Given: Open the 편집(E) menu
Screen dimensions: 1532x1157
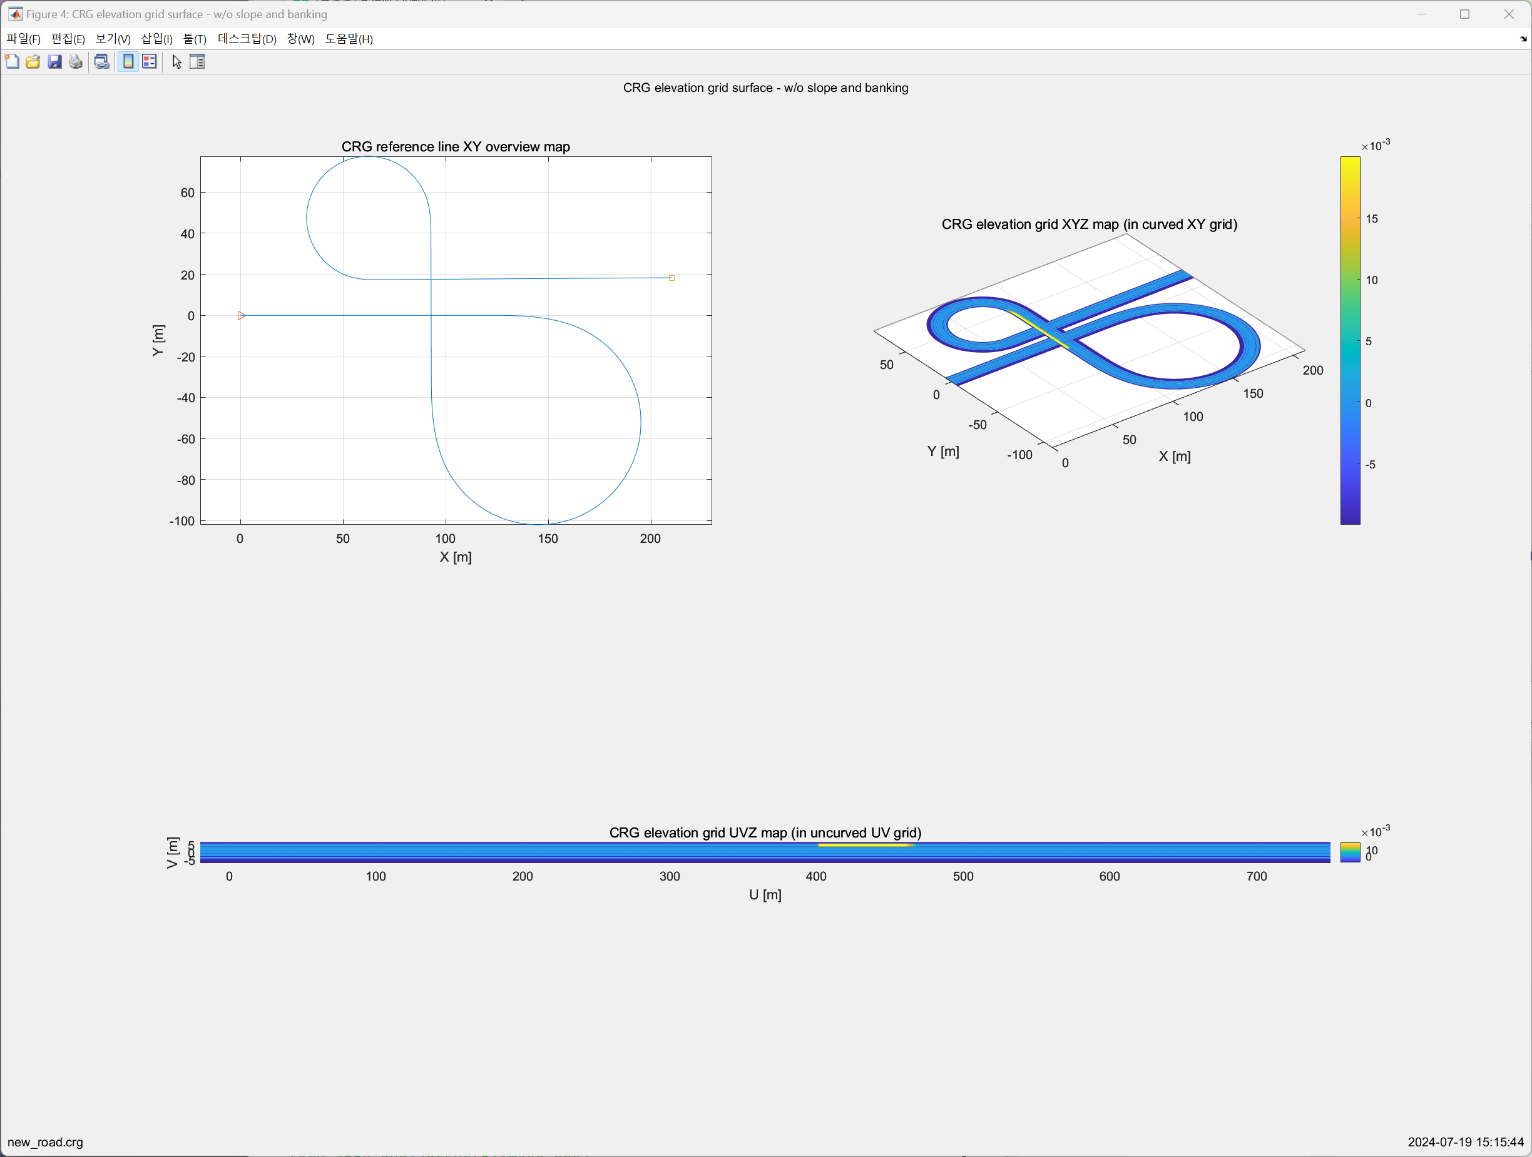Looking at the screenshot, I should (x=68, y=39).
